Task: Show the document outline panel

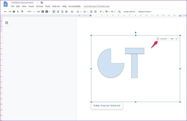Action: [7, 23]
